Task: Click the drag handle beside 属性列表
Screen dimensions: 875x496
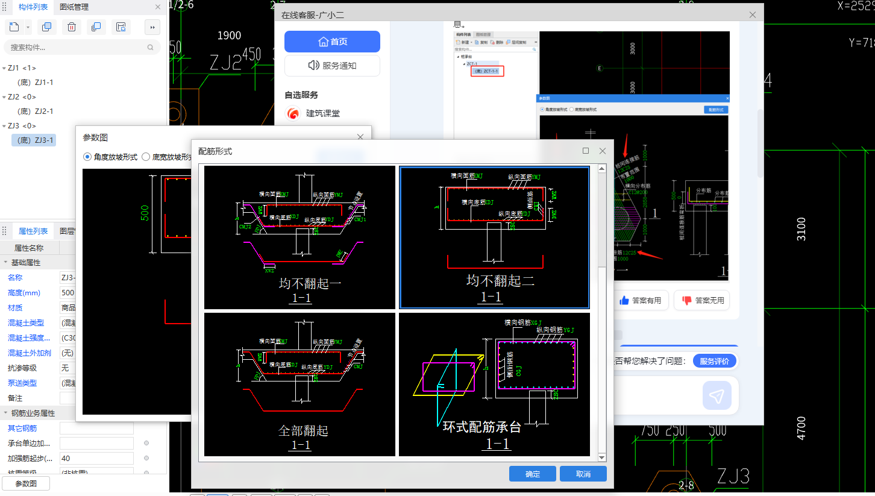Action: tap(5, 231)
